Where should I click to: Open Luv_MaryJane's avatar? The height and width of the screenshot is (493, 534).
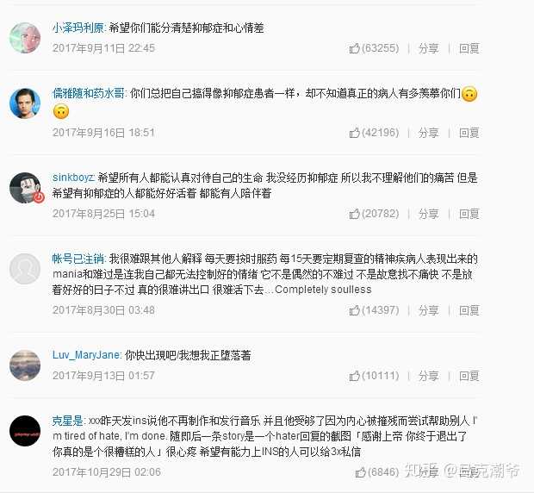(25, 365)
